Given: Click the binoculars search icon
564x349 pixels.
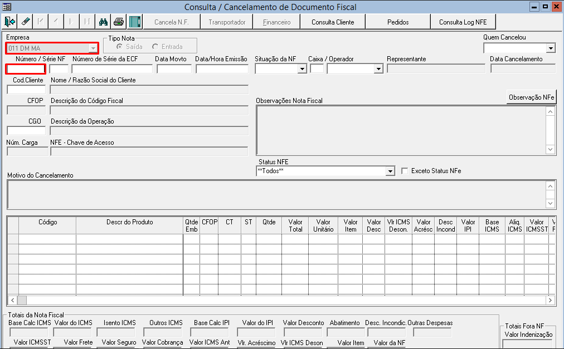Looking at the screenshot, I should click(x=103, y=22).
